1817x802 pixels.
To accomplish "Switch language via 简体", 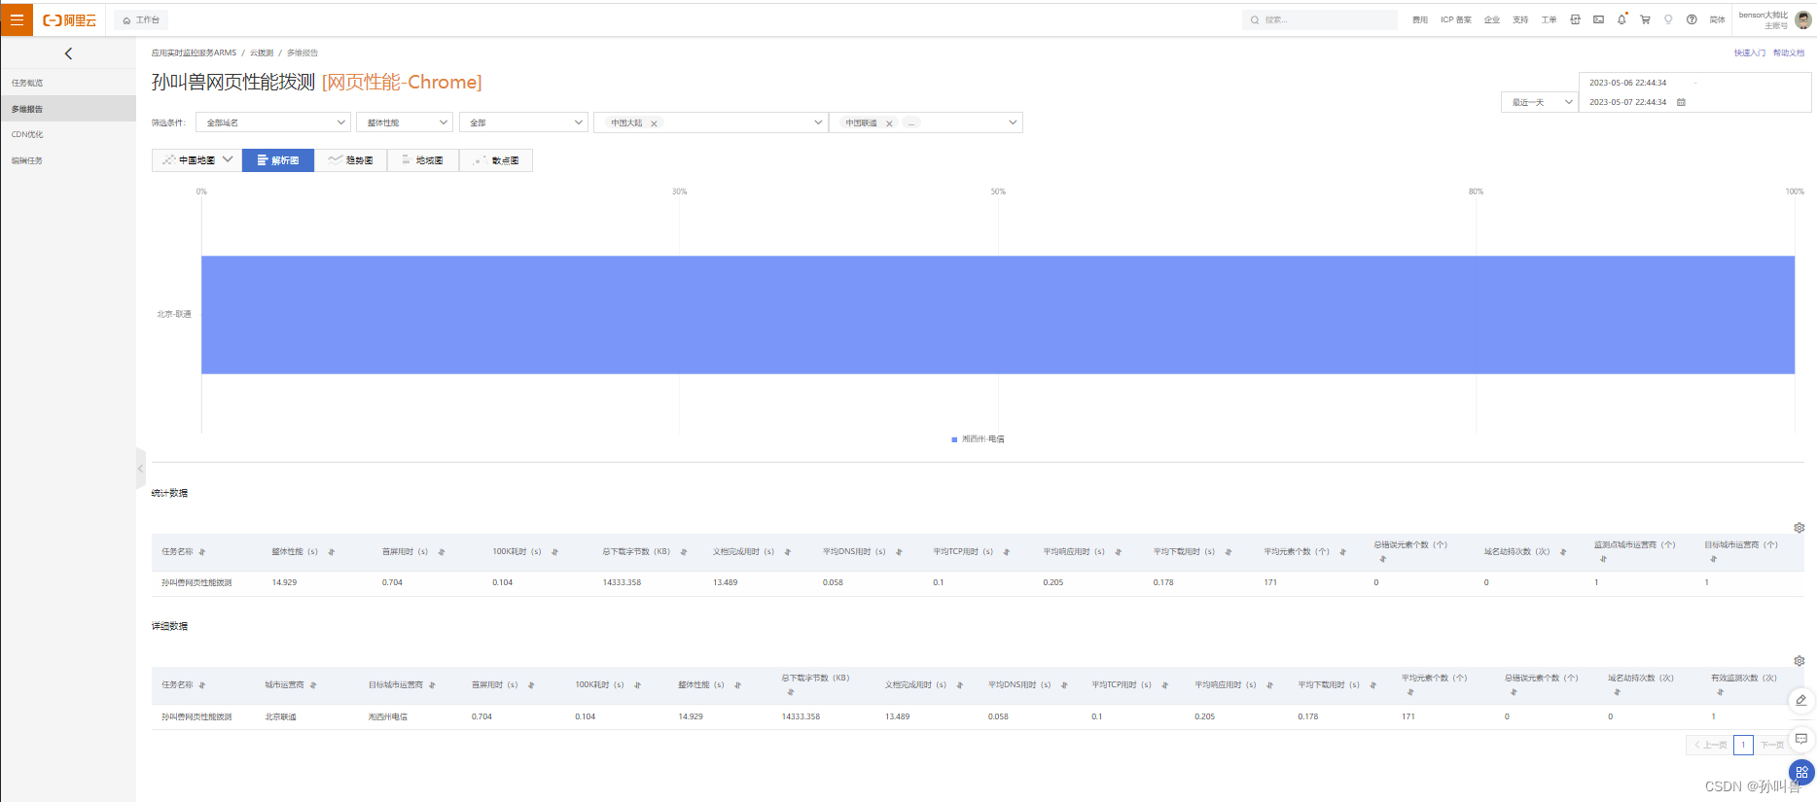I will (x=1717, y=19).
